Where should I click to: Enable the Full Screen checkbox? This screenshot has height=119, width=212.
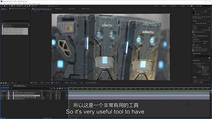(x=193, y=45)
